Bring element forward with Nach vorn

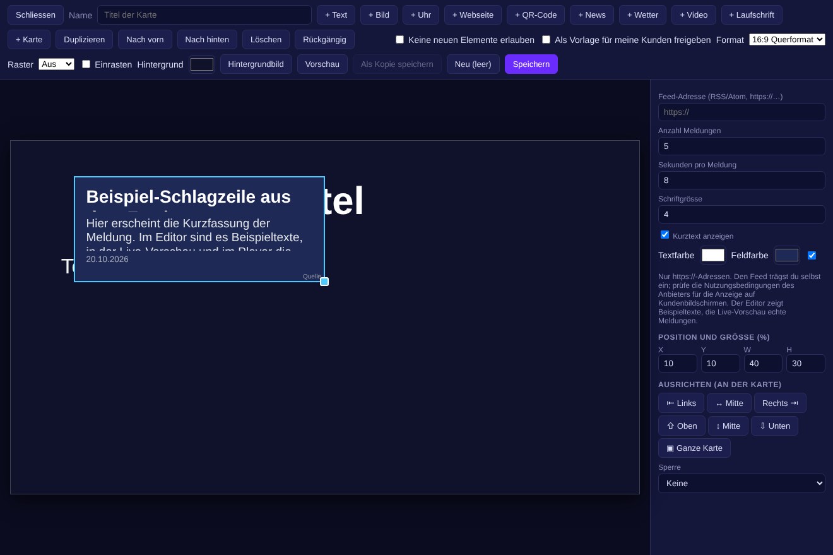pos(145,39)
